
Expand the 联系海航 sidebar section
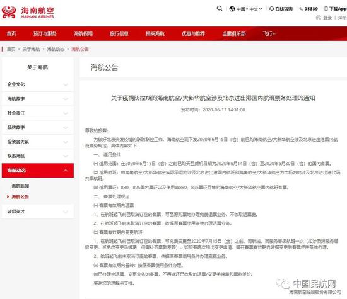pyautogui.click(x=38, y=156)
